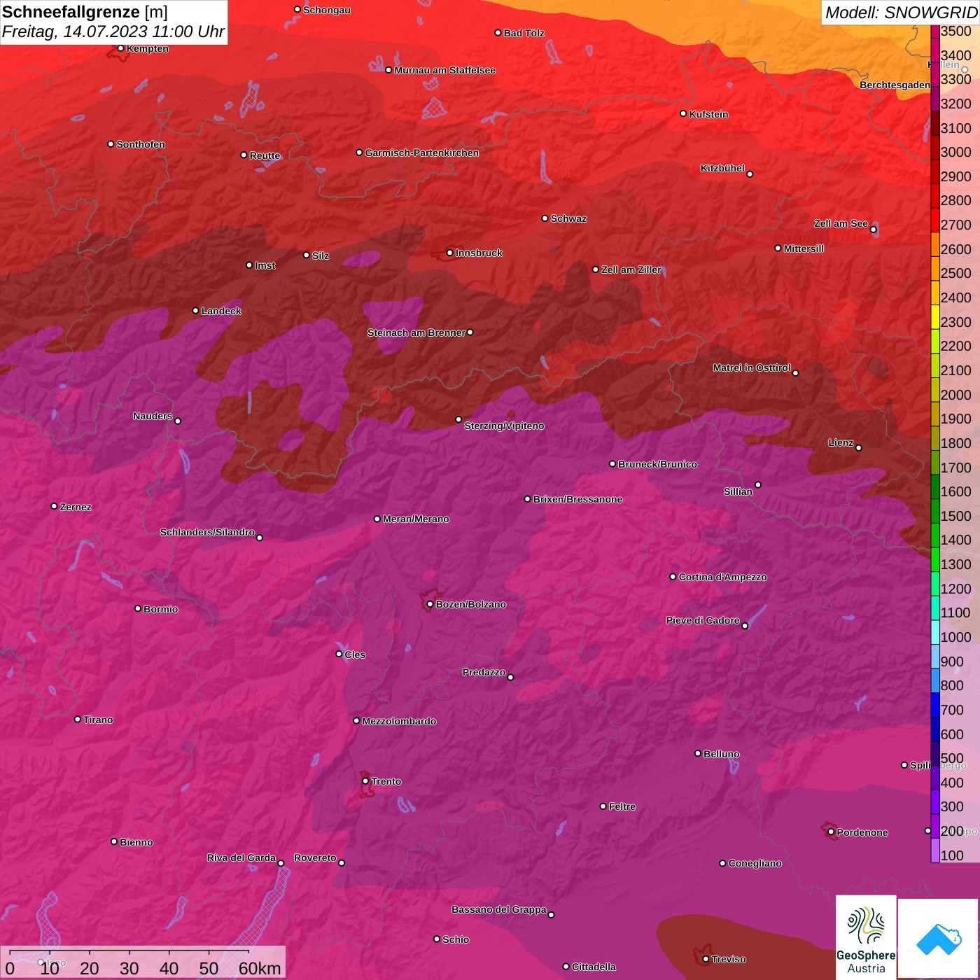
Task: Click the 100 legend value
Action: [952, 855]
